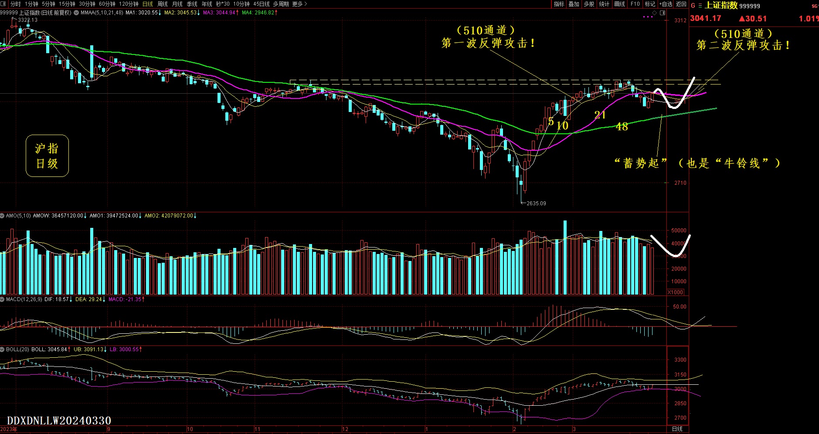Image resolution: width=819 pixels, height=434 pixels.
Task: Open F10 company info
Action: (635, 4)
